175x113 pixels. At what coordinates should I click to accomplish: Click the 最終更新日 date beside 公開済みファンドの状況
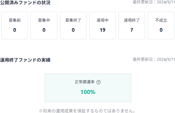154,2
